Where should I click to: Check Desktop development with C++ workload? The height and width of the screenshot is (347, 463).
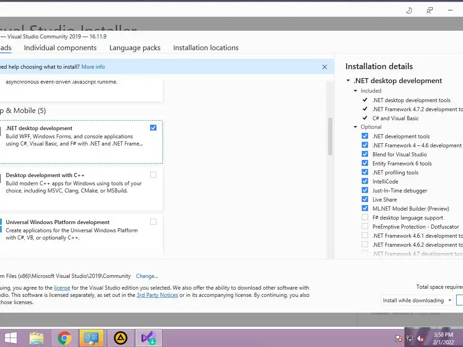153,175
